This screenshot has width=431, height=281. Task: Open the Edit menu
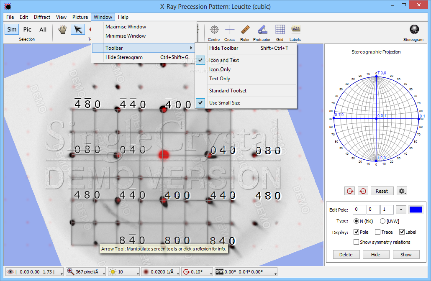[x=24, y=17]
